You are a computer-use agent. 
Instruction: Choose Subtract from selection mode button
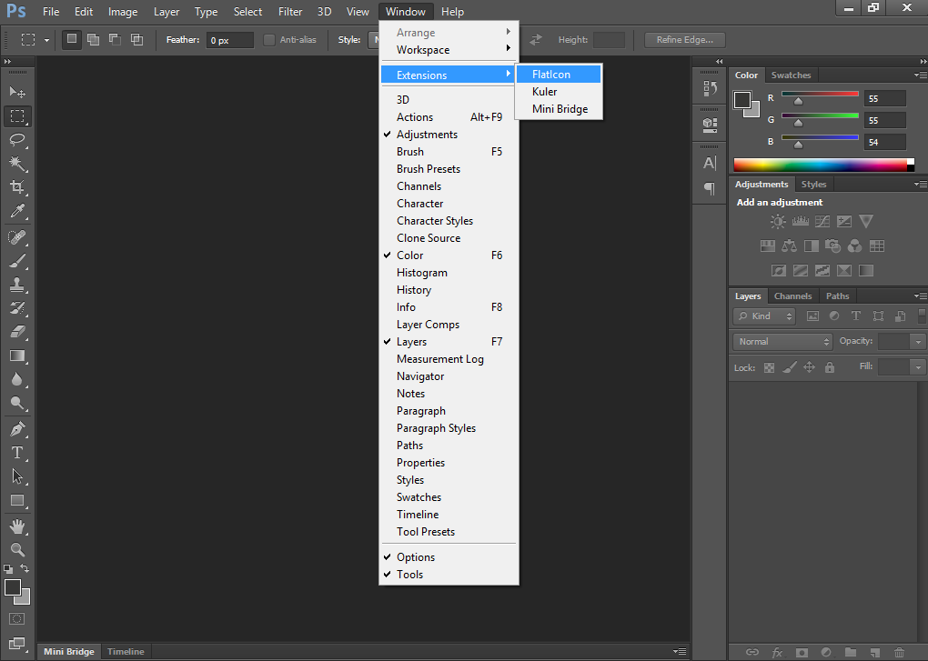[115, 40]
